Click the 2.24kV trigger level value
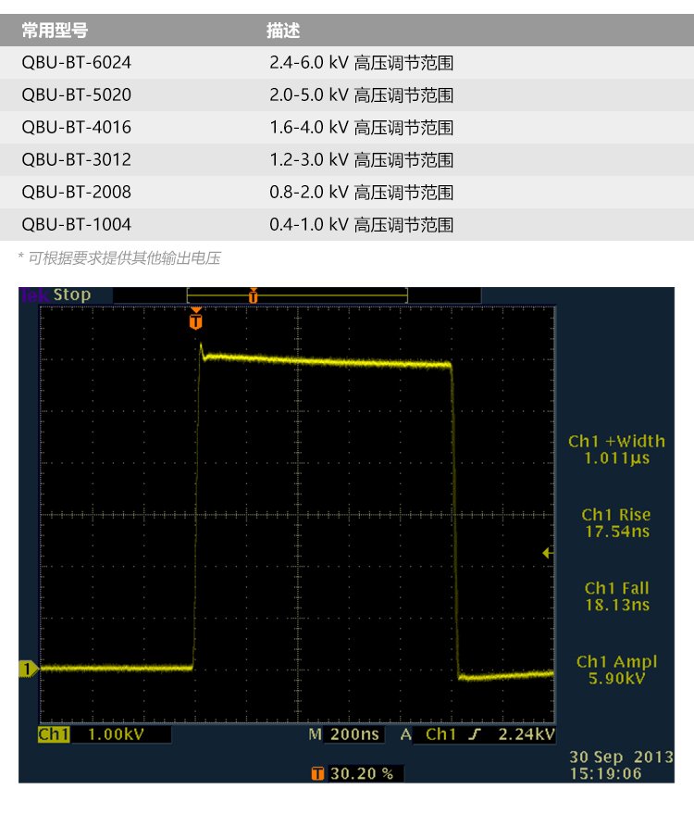Screen dimensions: 694x814 [x=527, y=735]
